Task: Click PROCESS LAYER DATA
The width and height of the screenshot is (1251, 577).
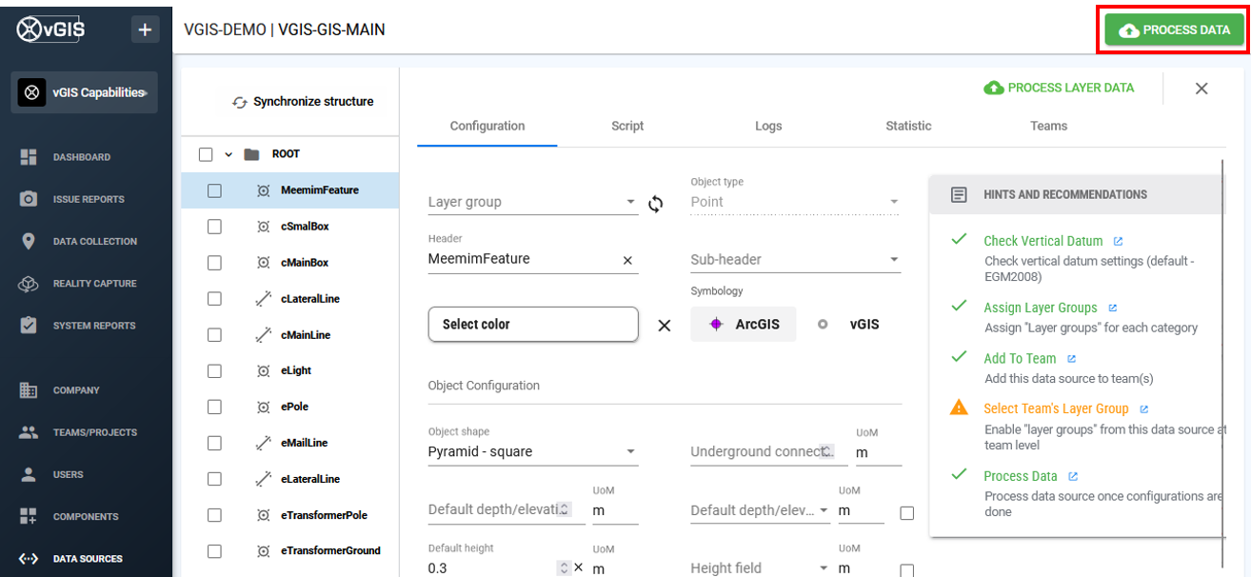Action: (x=1059, y=88)
